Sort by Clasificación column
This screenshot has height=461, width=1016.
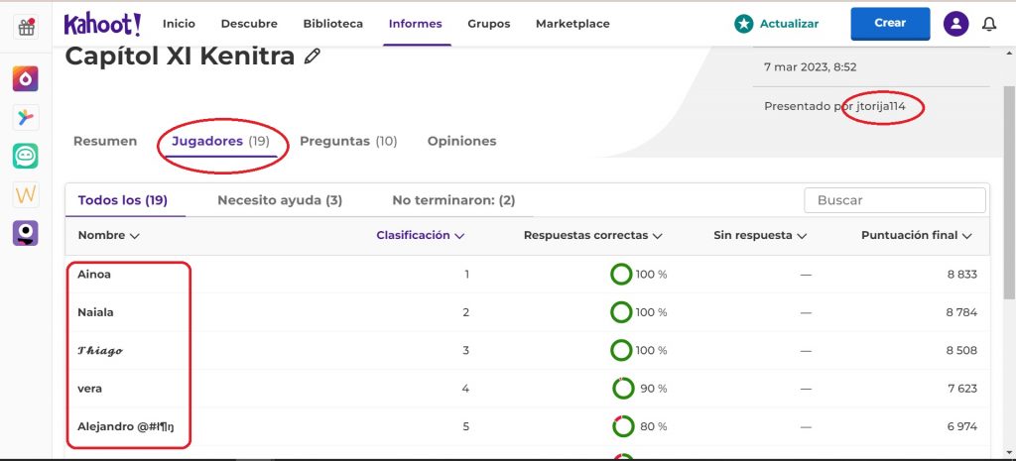[420, 236]
